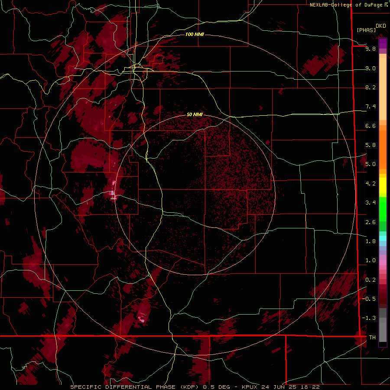Click the [PHAS] legend heading
This screenshot has height=390, width=390.
(x=366, y=30)
